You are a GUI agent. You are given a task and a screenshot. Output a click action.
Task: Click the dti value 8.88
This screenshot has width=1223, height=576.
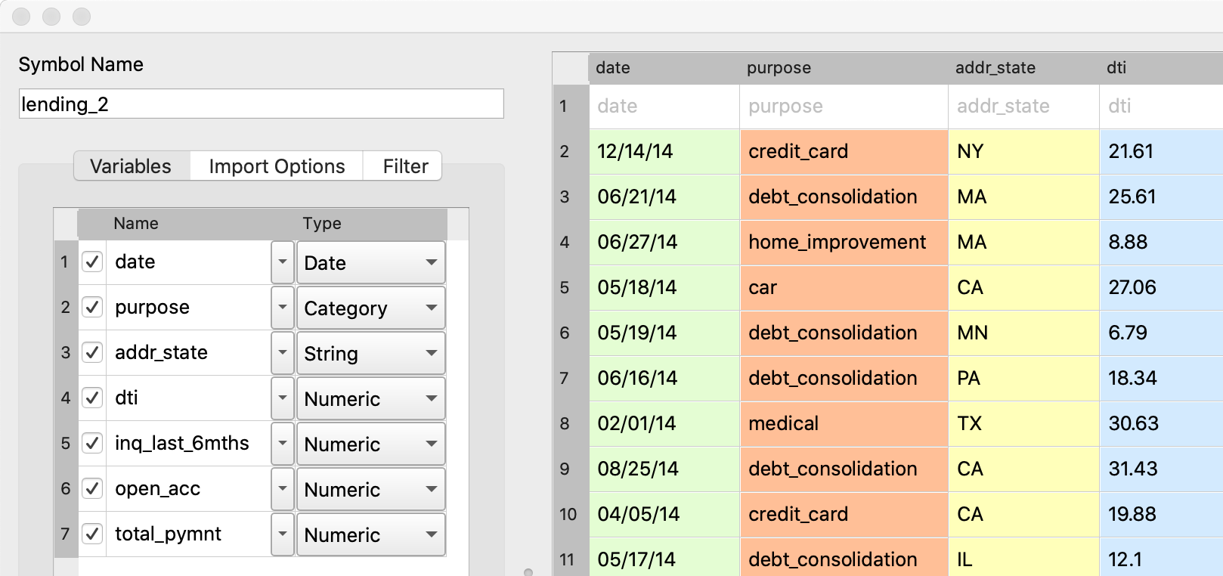[1161, 242]
